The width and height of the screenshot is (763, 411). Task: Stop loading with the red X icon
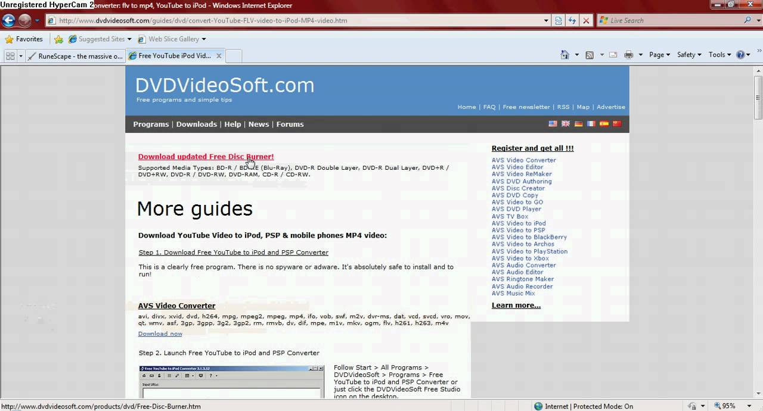(x=586, y=20)
